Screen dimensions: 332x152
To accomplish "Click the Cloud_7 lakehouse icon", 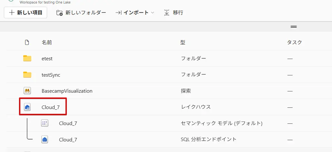I will pyautogui.click(x=27, y=107).
